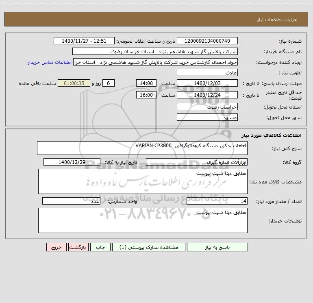313x303 pixels.
Task: Click the quantity field 14
Action: [217, 201]
